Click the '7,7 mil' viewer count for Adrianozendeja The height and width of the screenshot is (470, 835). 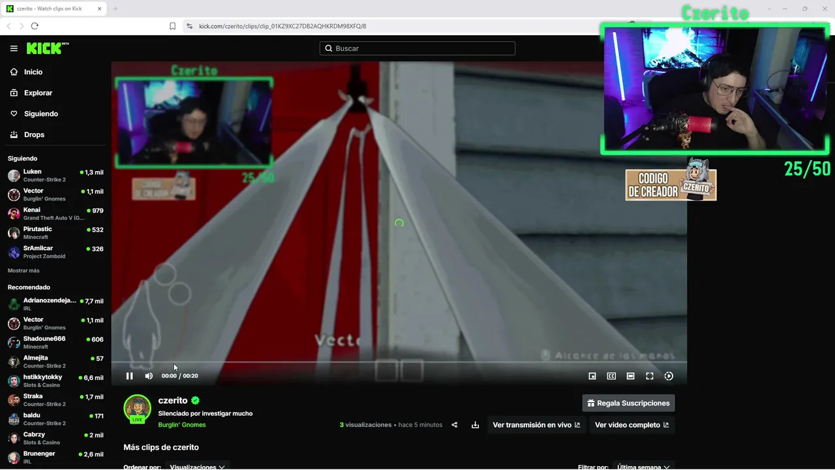(94, 302)
